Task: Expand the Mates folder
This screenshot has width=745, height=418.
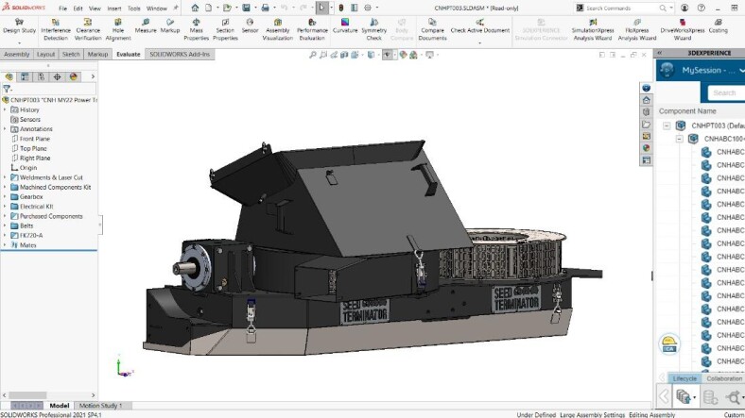Action: point(5,244)
